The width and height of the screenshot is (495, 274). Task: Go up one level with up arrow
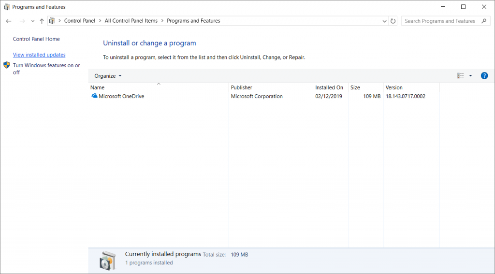42,21
